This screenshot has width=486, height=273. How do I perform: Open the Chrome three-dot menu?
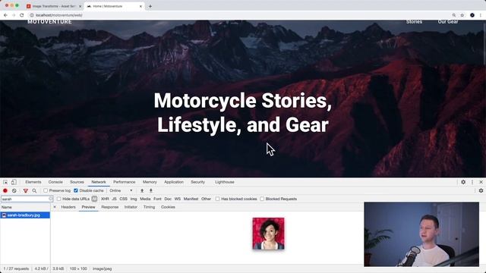click(481, 15)
